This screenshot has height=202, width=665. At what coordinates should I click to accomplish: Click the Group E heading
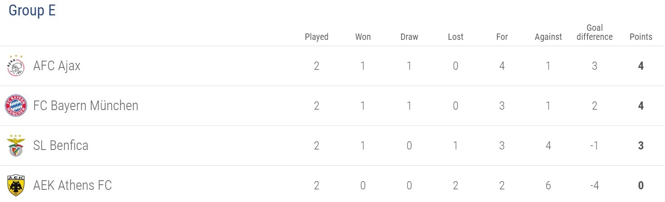pyautogui.click(x=32, y=10)
